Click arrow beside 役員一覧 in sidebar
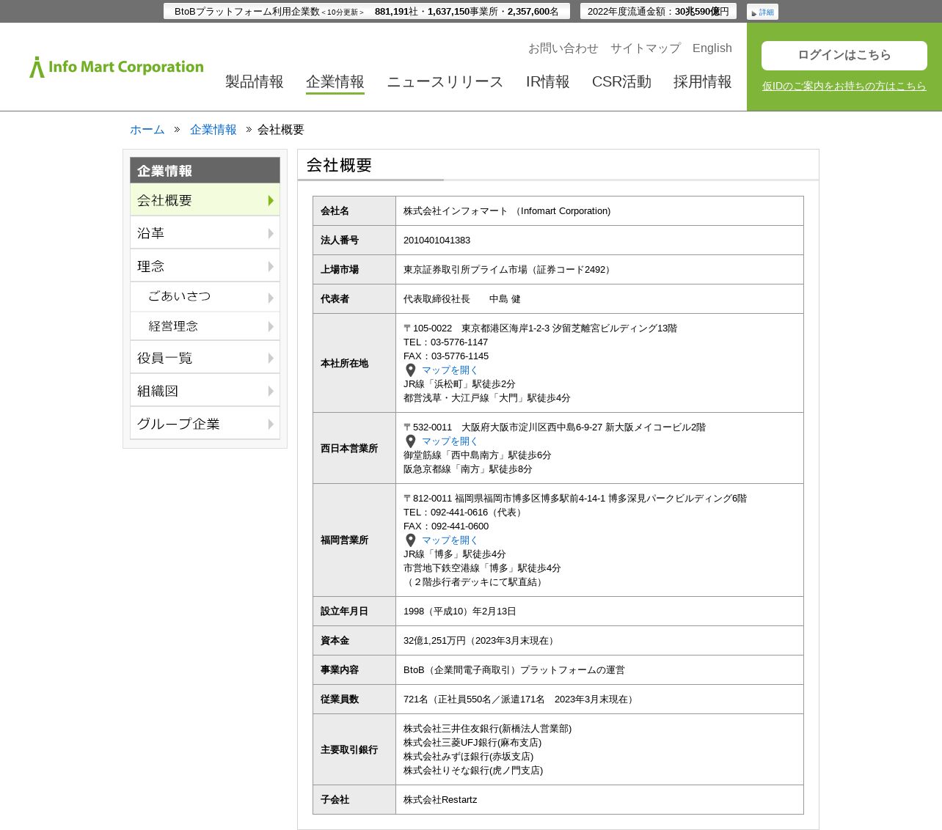This screenshot has height=830, width=942. [x=271, y=358]
